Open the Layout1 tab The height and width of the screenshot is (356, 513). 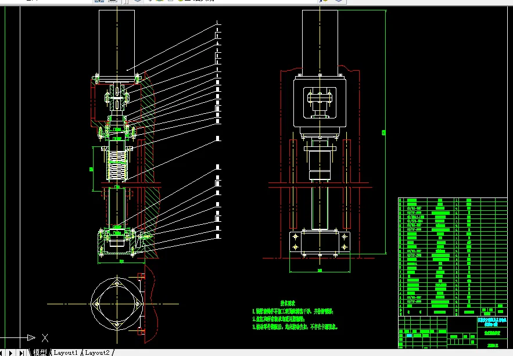tap(66, 353)
